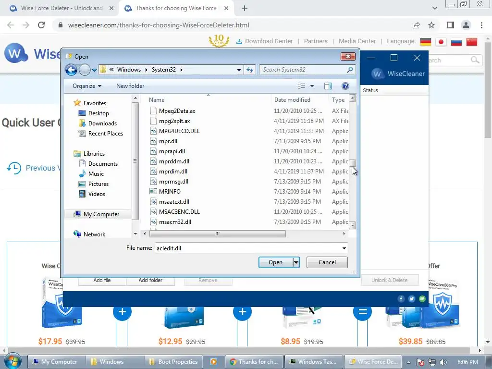Sort files by Date modified column
The height and width of the screenshot is (369, 492).
pyautogui.click(x=292, y=100)
